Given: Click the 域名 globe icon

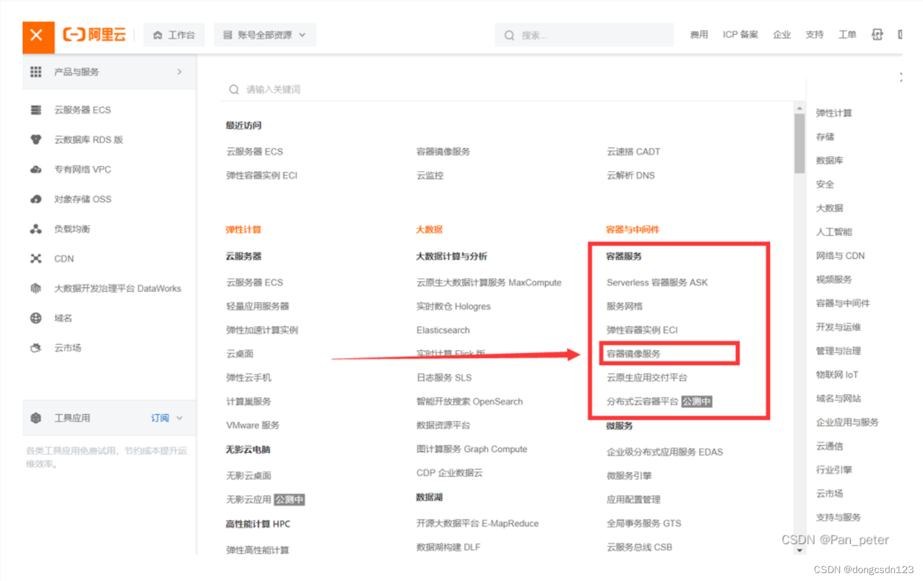Looking at the screenshot, I should (36, 318).
